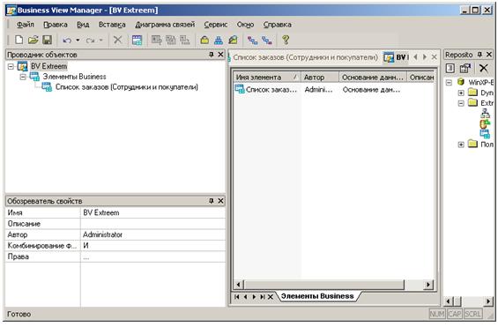Pin the Обозреватель свойств panel
This screenshot has height=327, width=498.
coord(212,201)
